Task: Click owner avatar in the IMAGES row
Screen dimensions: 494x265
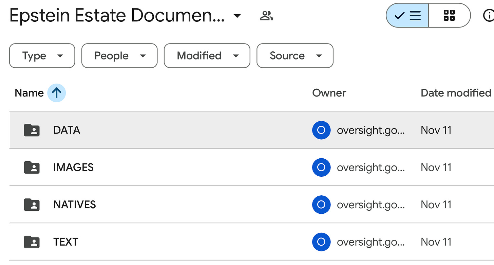Action: 321,167
